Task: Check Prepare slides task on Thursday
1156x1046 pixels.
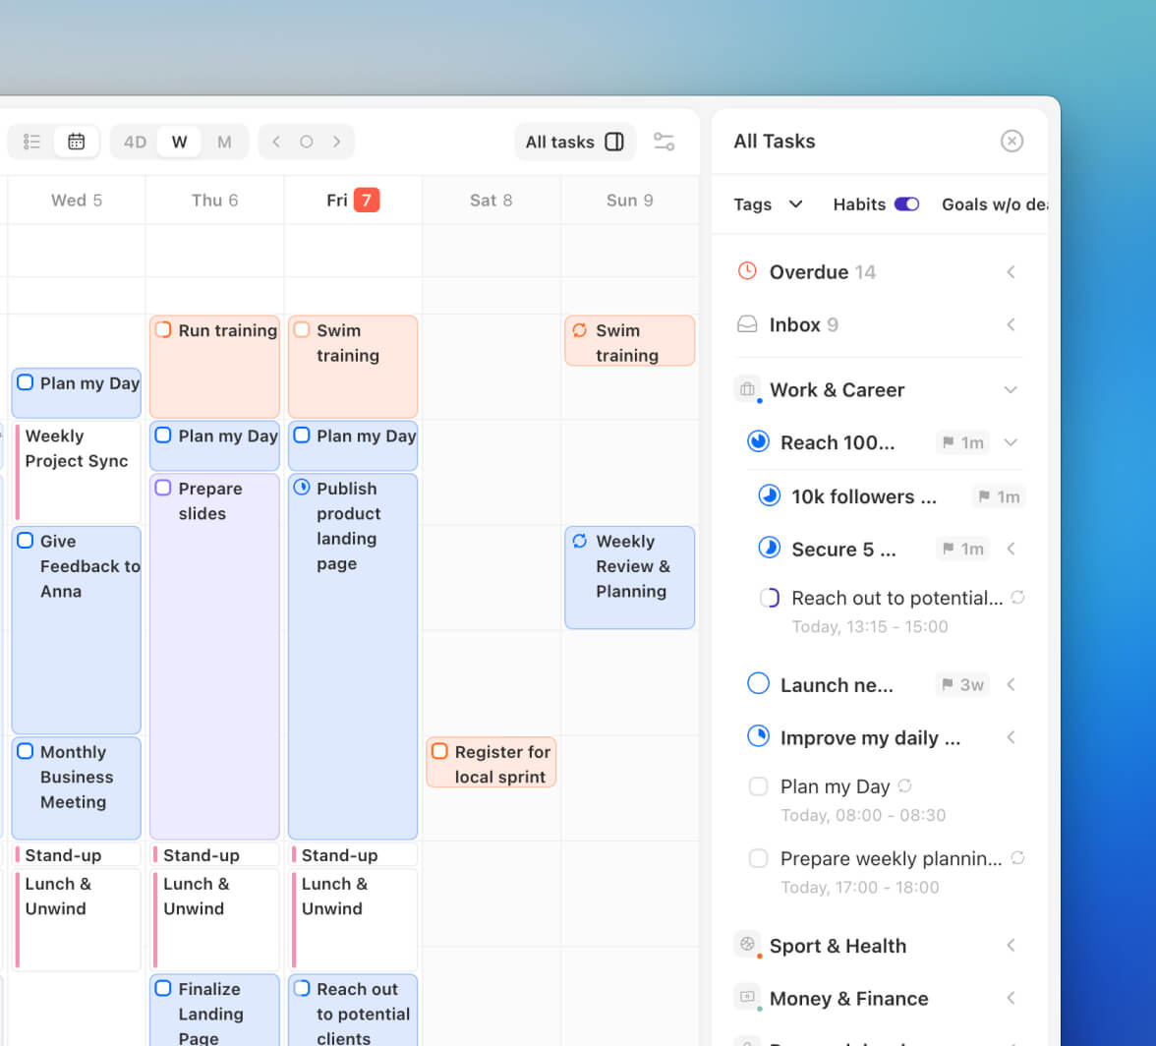Action: (163, 488)
